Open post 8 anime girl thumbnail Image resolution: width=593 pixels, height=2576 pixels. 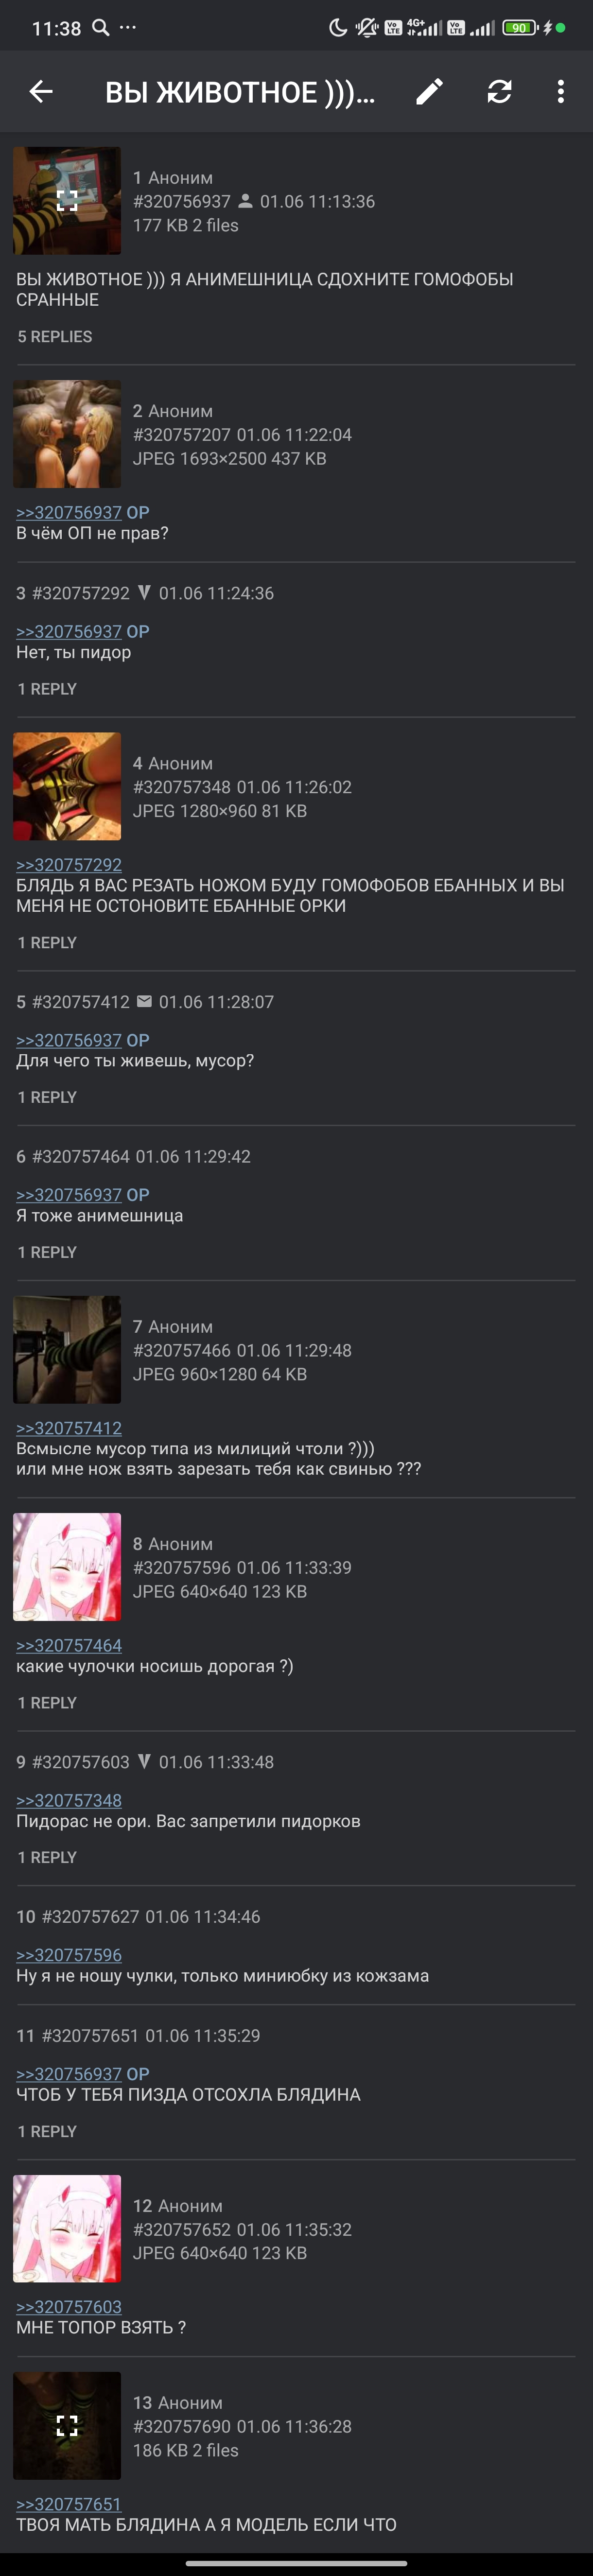pos(67,1567)
